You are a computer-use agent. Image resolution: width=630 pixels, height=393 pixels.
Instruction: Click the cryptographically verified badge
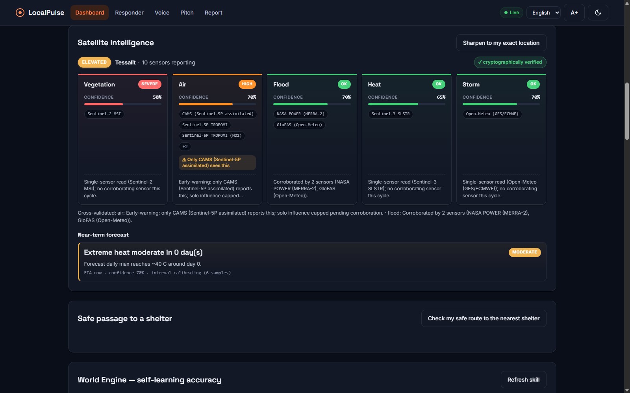click(x=510, y=62)
